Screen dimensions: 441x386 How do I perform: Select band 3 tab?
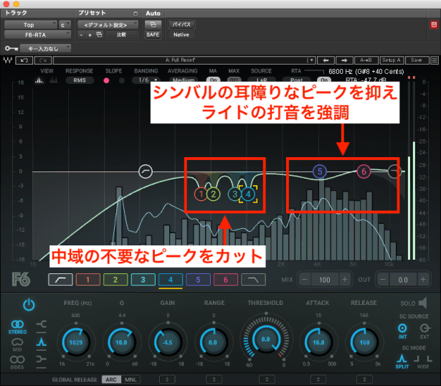click(143, 279)
